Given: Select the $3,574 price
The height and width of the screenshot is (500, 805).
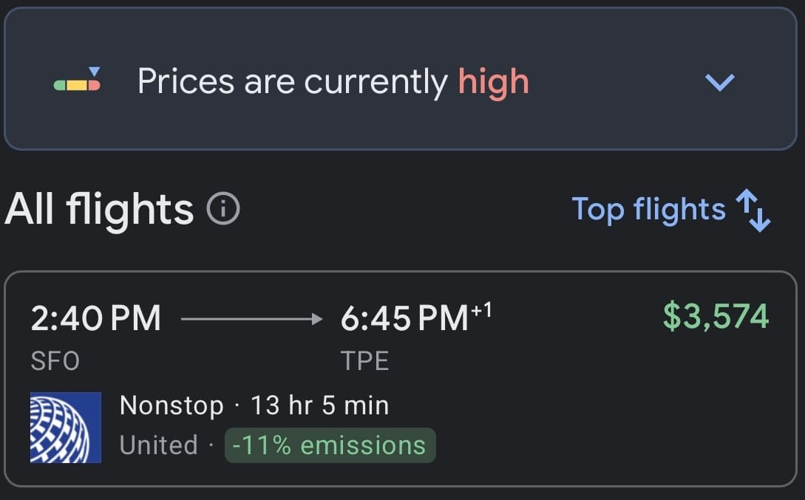Looking at the screenshot, I should coord(716,316).
